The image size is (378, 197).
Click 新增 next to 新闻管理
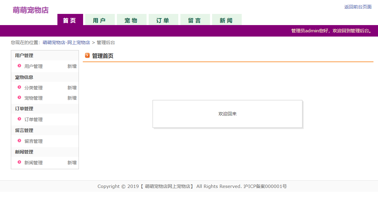click(x=72, y=163)
